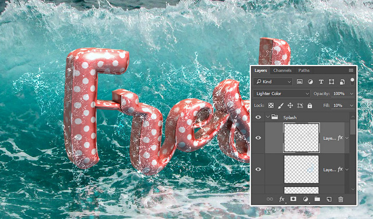Open the Lighter Color blend mode dropdown
Screen dimensions: 373x219
click(x=282, y=93)
